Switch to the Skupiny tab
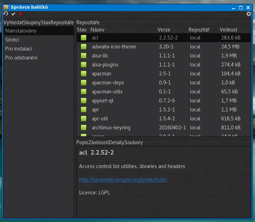255x222 pixels. tap(32, 22)
